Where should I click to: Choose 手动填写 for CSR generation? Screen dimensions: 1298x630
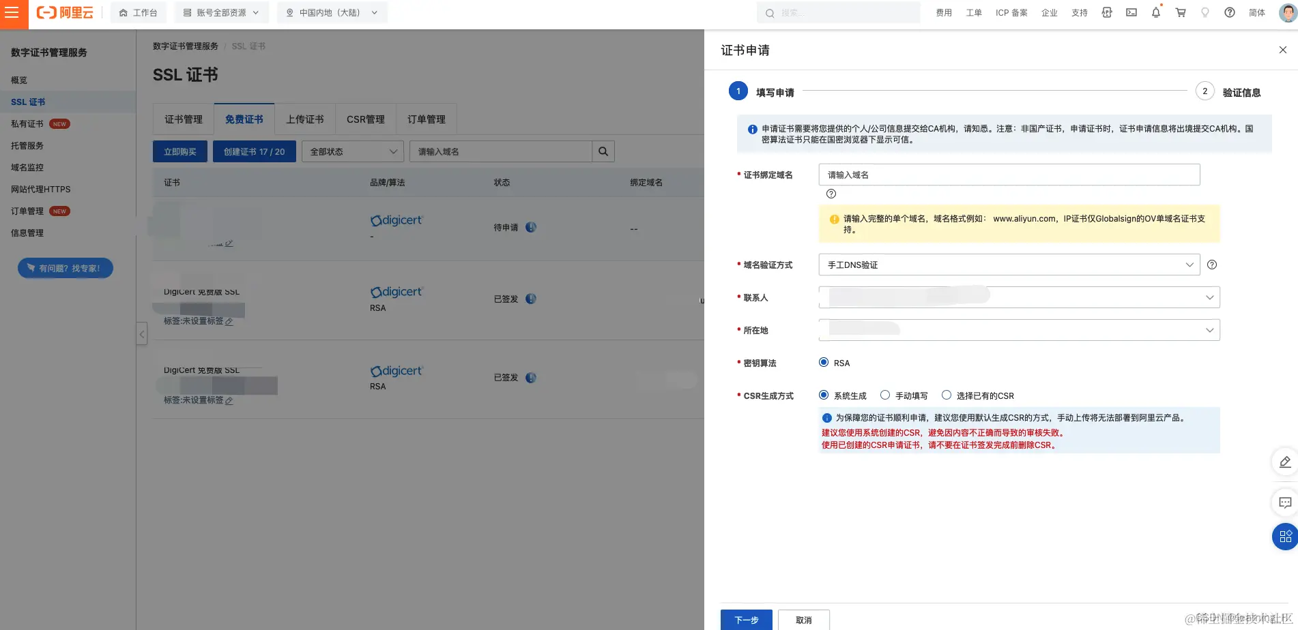[x=885, y=395]
